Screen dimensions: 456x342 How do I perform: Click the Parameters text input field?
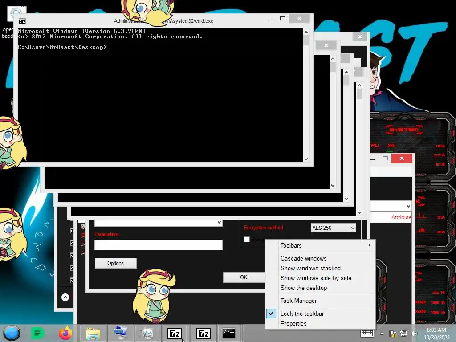(x=159, y=245)
